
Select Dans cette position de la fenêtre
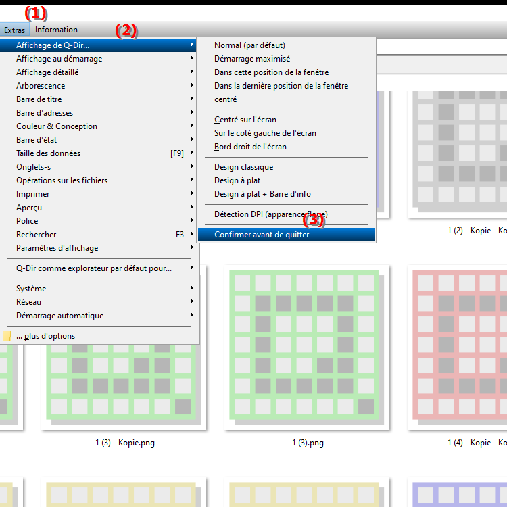(287, 72)
